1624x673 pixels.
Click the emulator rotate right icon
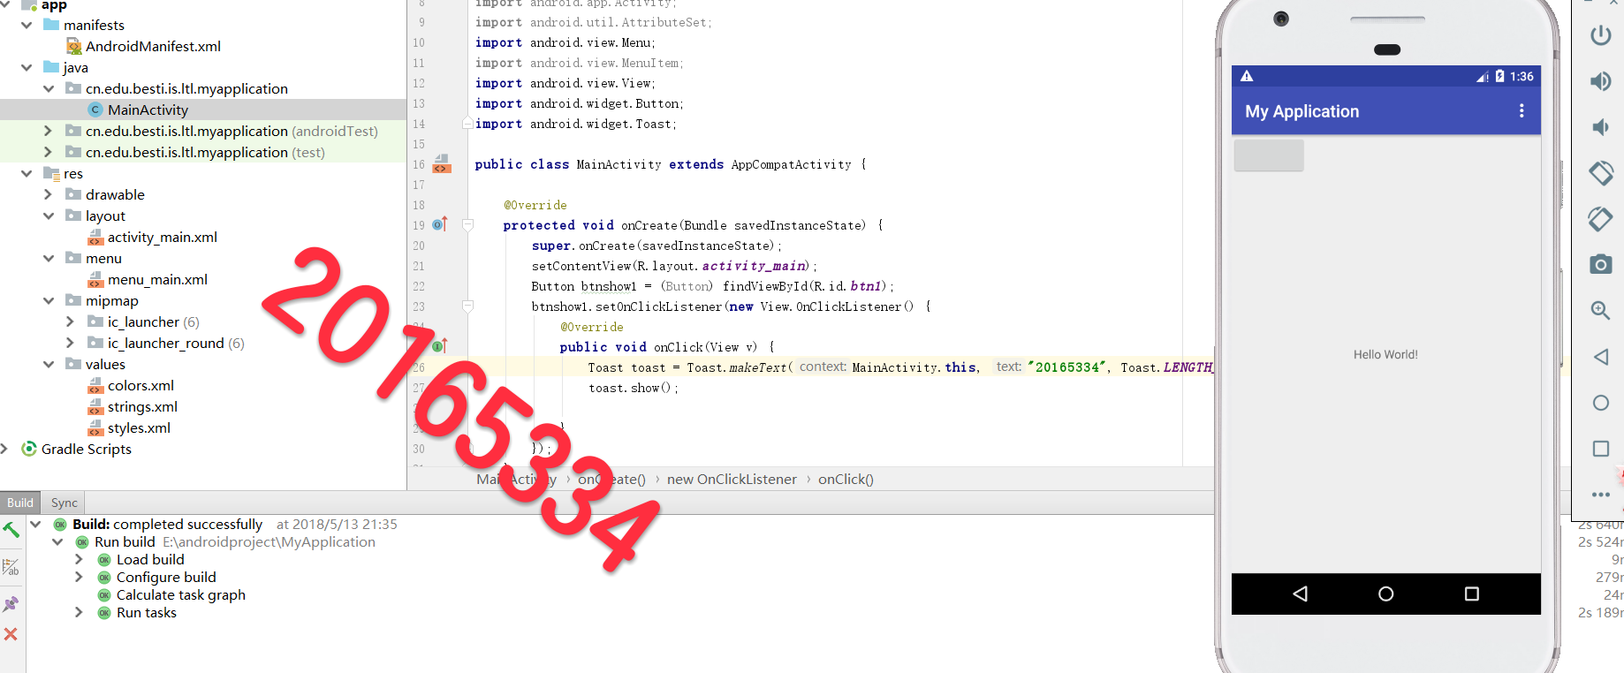click(1600, 219)
